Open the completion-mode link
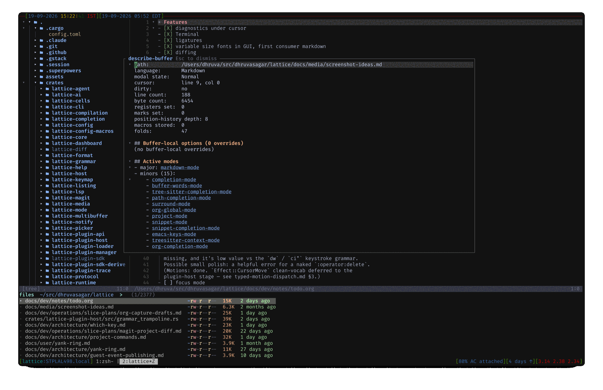Screen dimensions: 603x390 (x=174, y=180)
